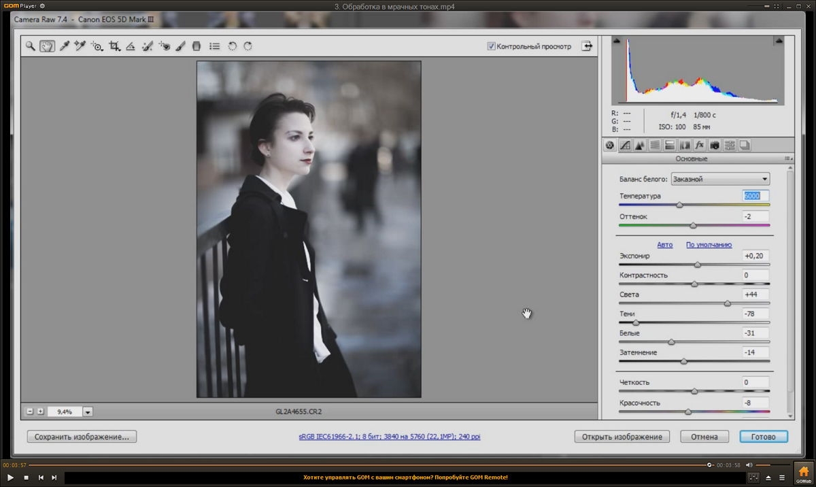Open the Баланс белого dropdown
Screen dimensions: 816x487
point(720,180)
